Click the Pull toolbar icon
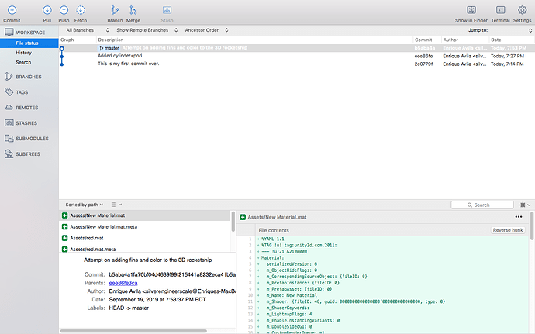This screenshot has width=535, height=334. pyautogui.click(x=47, y=10)
